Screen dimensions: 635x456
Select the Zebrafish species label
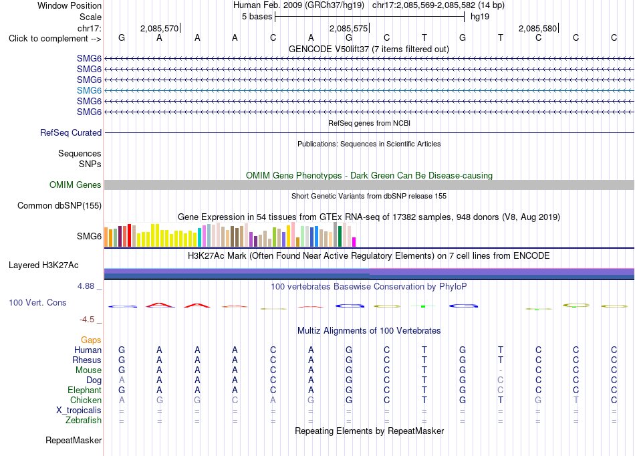[84, 421]
